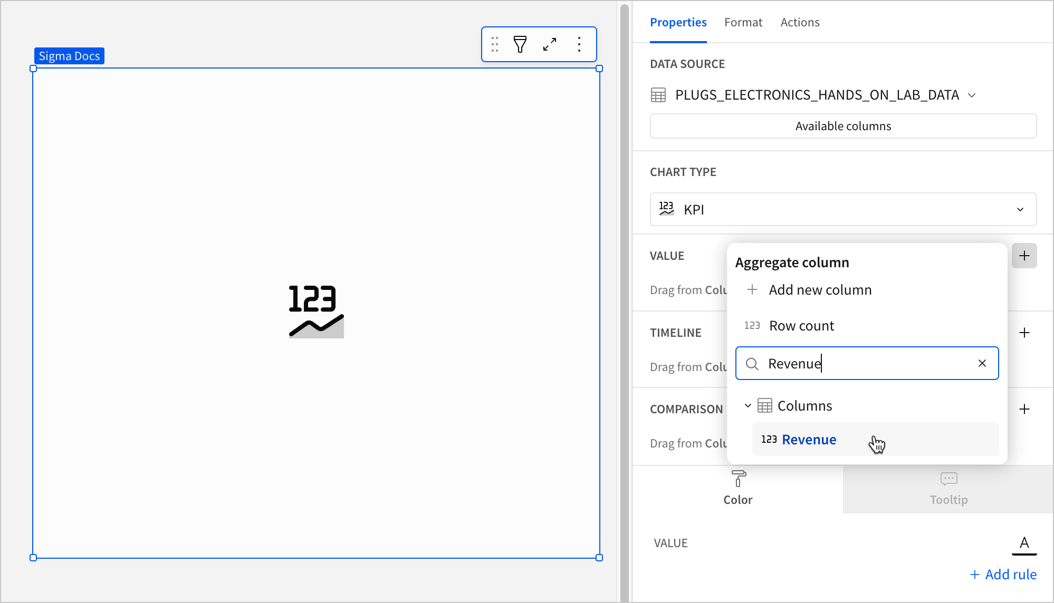Collapse the Columns group in the popup
This screenshot has width=1054, height=603.
tap(748, 405)
